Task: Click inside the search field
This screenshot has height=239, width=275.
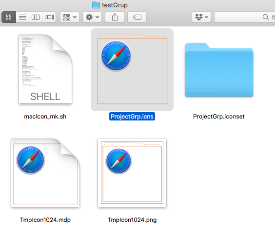Action: tap(245, 17)
